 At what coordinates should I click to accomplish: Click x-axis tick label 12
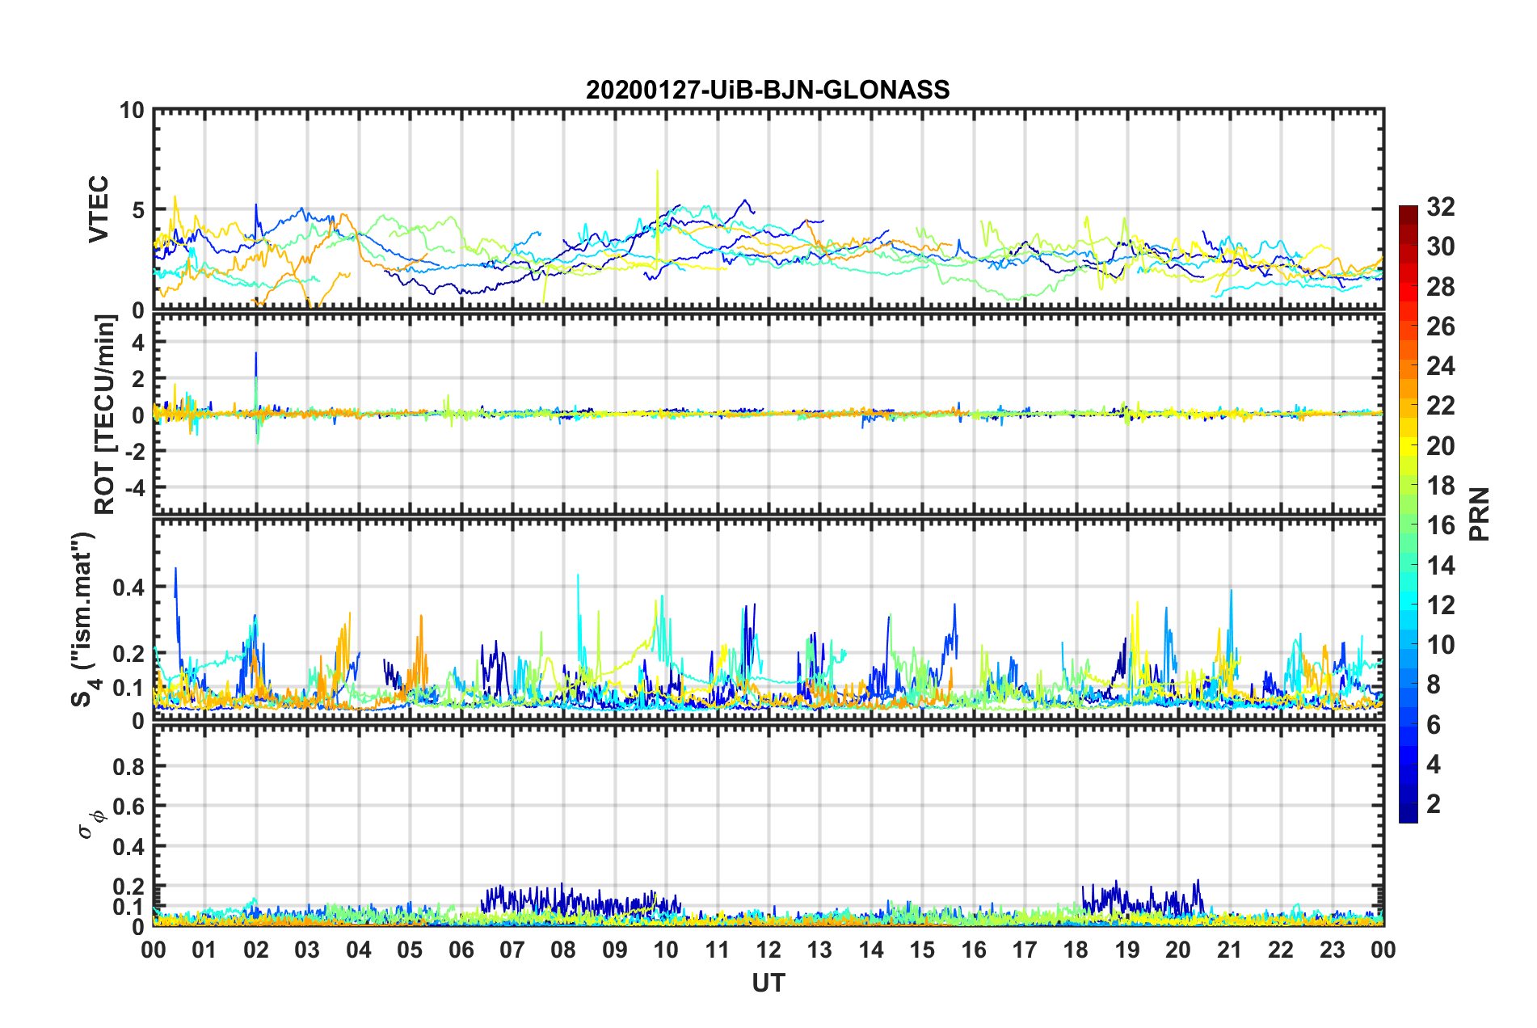(768, 950)
